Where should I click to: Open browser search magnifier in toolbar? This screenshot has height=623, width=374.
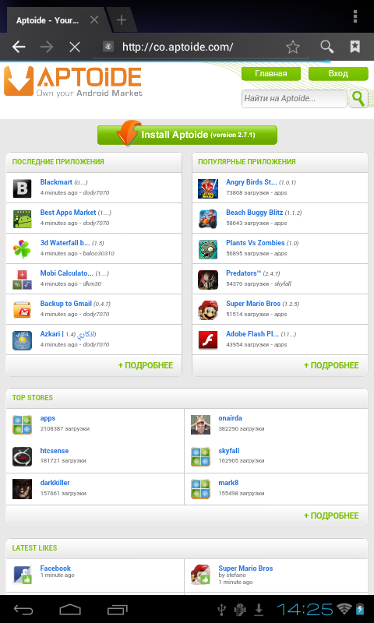point(327,47)
